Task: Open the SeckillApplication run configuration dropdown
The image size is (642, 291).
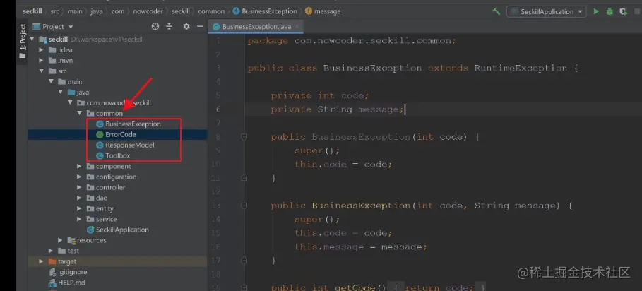Action: tap(546, 11)
